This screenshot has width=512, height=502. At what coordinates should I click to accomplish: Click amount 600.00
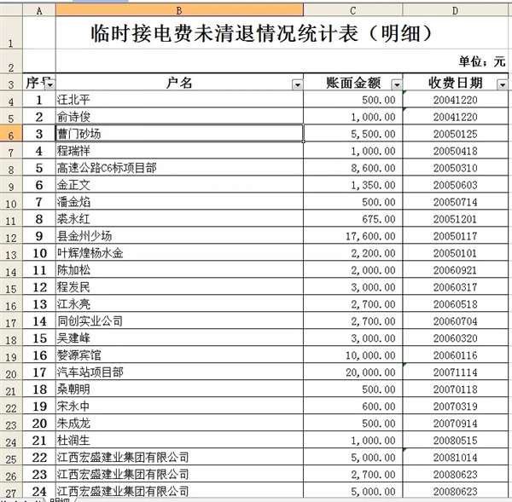(x=353, y=406)
